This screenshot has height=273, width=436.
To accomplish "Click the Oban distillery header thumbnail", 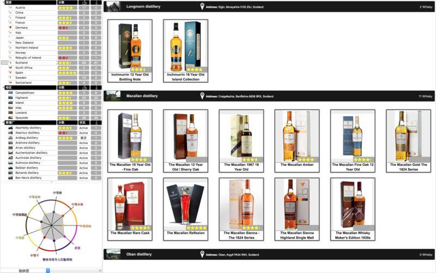I will tap(113, 254).
